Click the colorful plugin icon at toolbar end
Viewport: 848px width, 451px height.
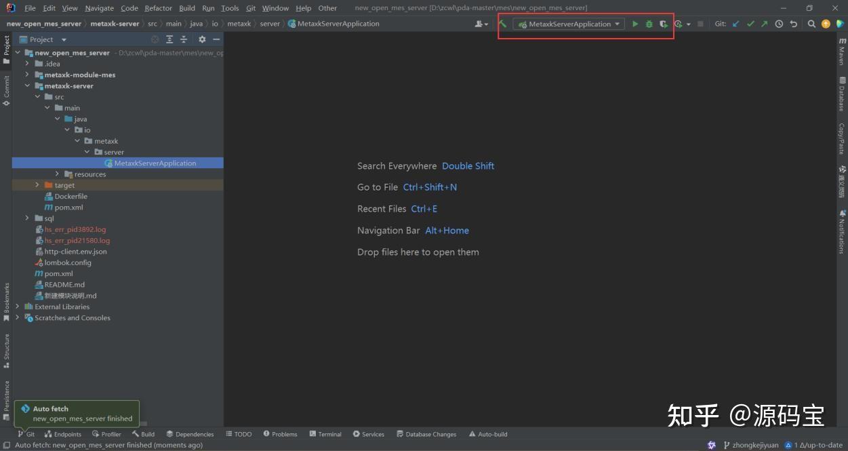[x=840, y=24]
